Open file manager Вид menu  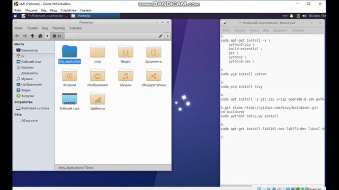(45, 28)
